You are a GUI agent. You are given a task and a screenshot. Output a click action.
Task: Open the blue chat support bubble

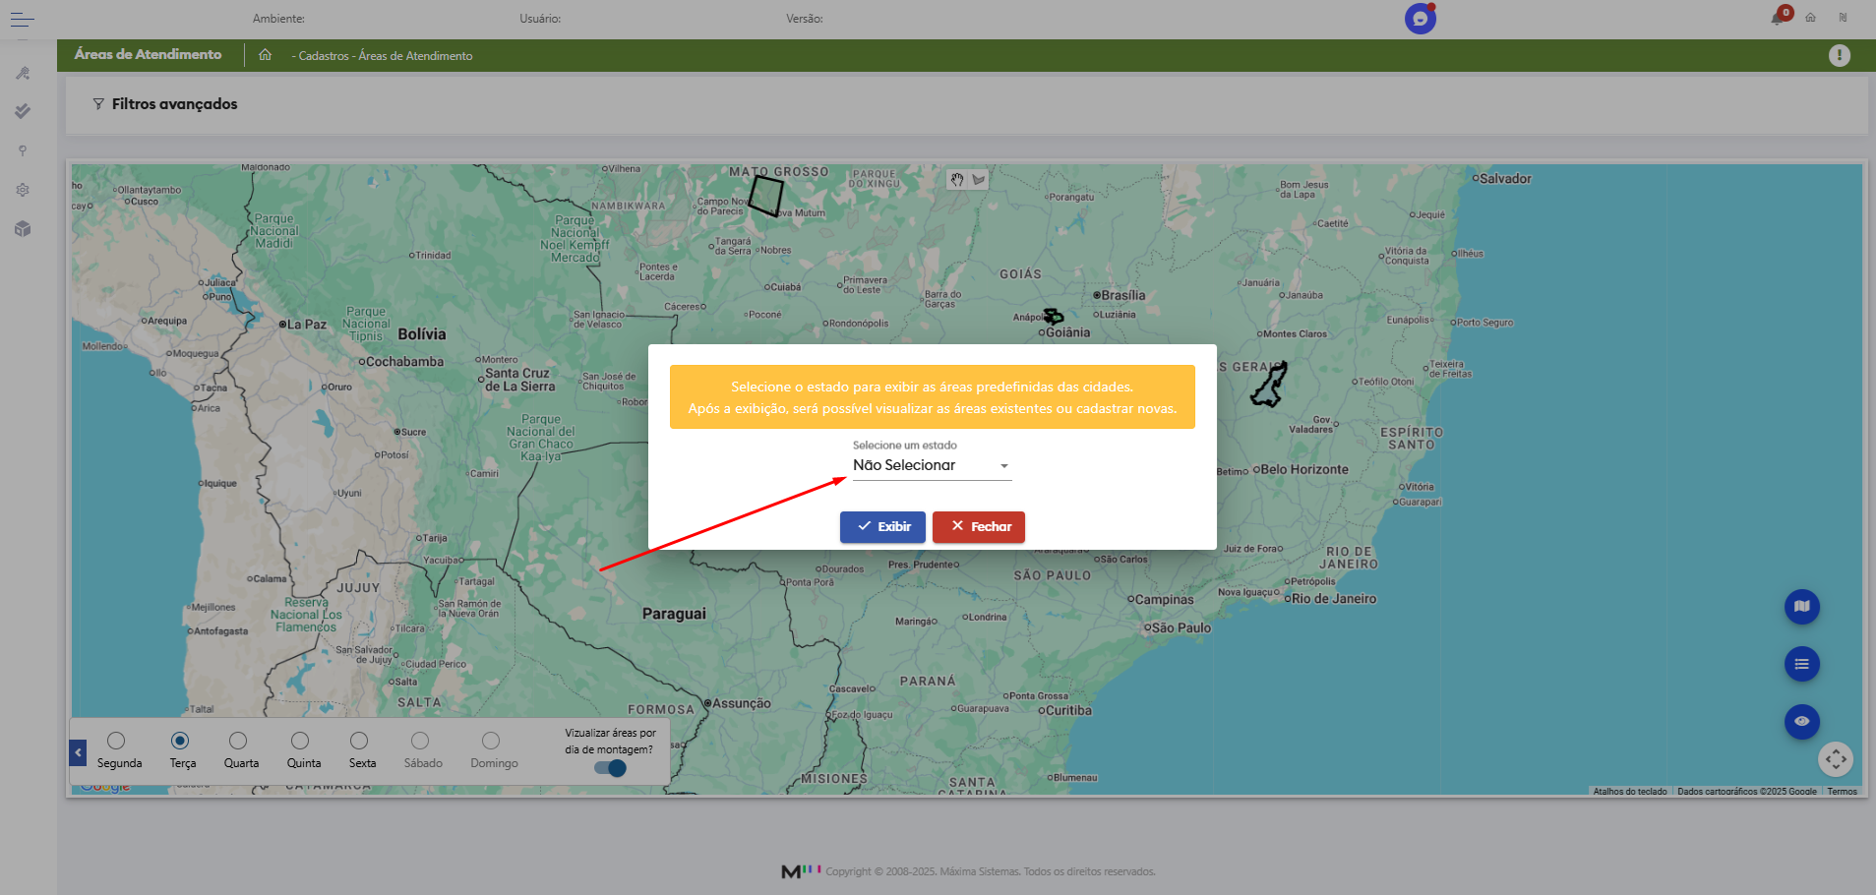click(1420, 19)
